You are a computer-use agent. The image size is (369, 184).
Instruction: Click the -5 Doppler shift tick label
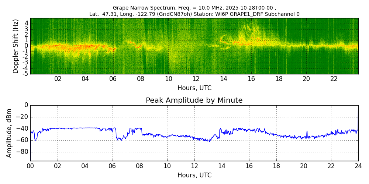point(25,74)
